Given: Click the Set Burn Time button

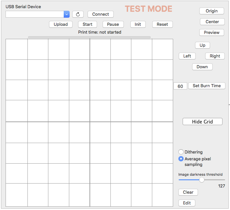Looking at the screenshot, I should pyautogui.click(x=207, y=86).
